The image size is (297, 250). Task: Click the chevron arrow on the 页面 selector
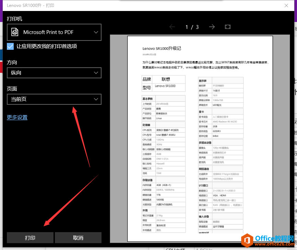pos(96,100)
